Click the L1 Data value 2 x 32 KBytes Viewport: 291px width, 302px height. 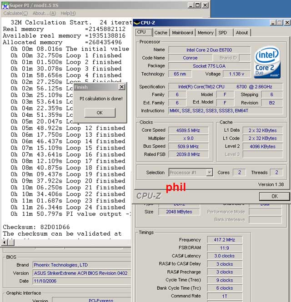263,130
